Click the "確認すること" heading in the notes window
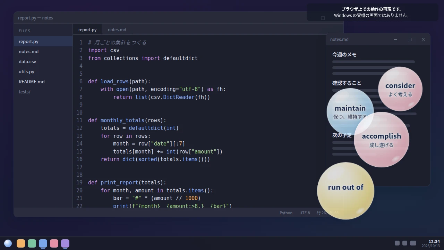This screenshot has height=250, width=444. click(x=347, y=83)
